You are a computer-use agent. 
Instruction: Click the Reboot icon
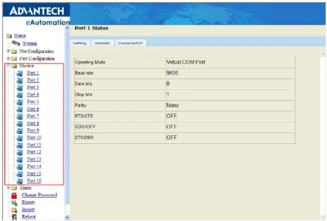14,217
